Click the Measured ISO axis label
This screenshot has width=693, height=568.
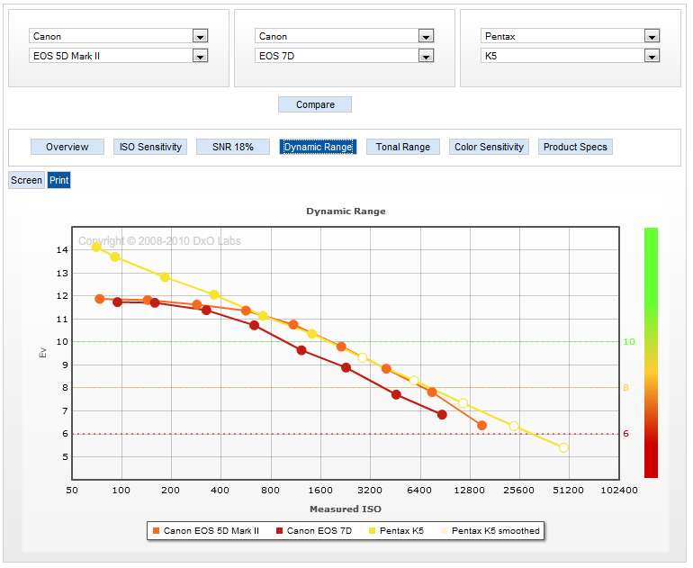tap(346, 509)
